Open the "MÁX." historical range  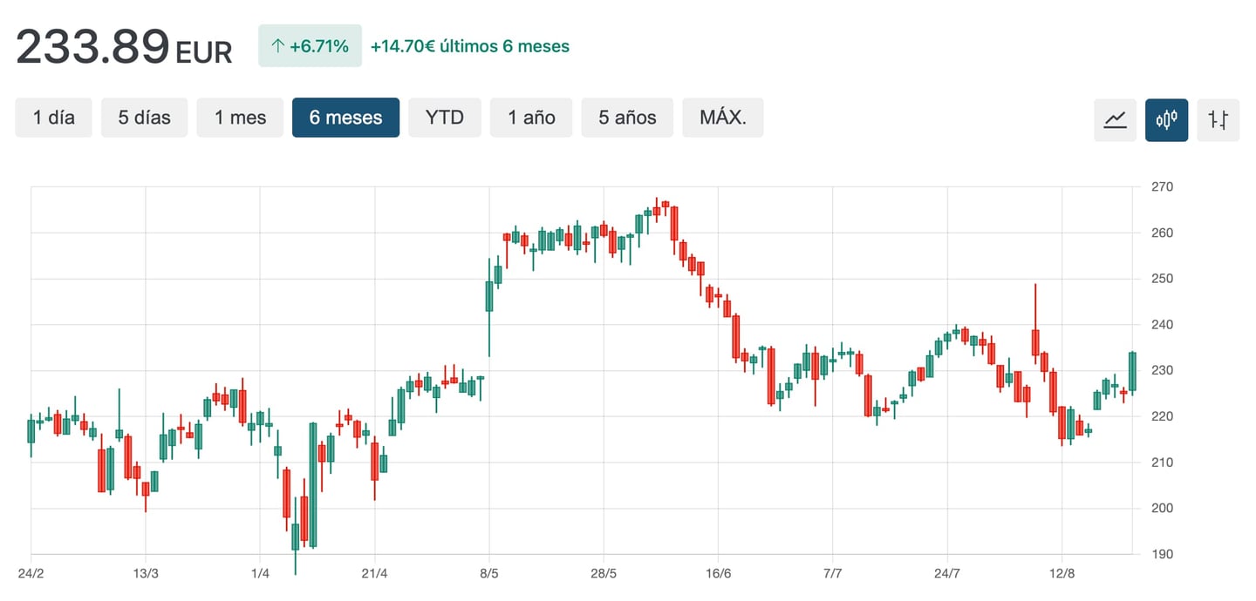point(723,117)
